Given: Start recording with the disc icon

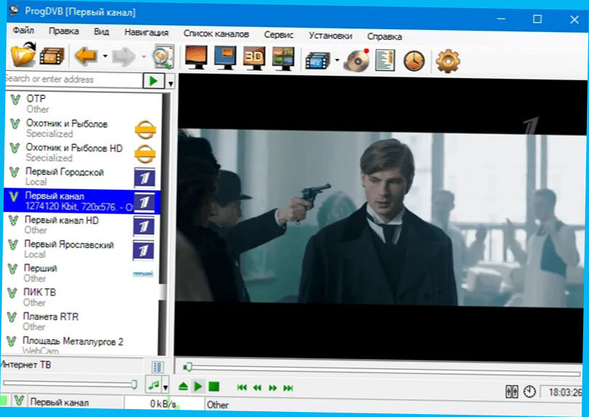Looking at the screenshot, I should coord(357,60).
